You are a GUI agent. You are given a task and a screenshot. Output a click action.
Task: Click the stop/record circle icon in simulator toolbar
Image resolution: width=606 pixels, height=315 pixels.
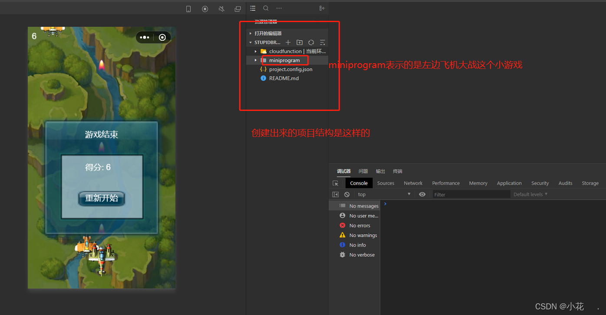click(205, 9)
